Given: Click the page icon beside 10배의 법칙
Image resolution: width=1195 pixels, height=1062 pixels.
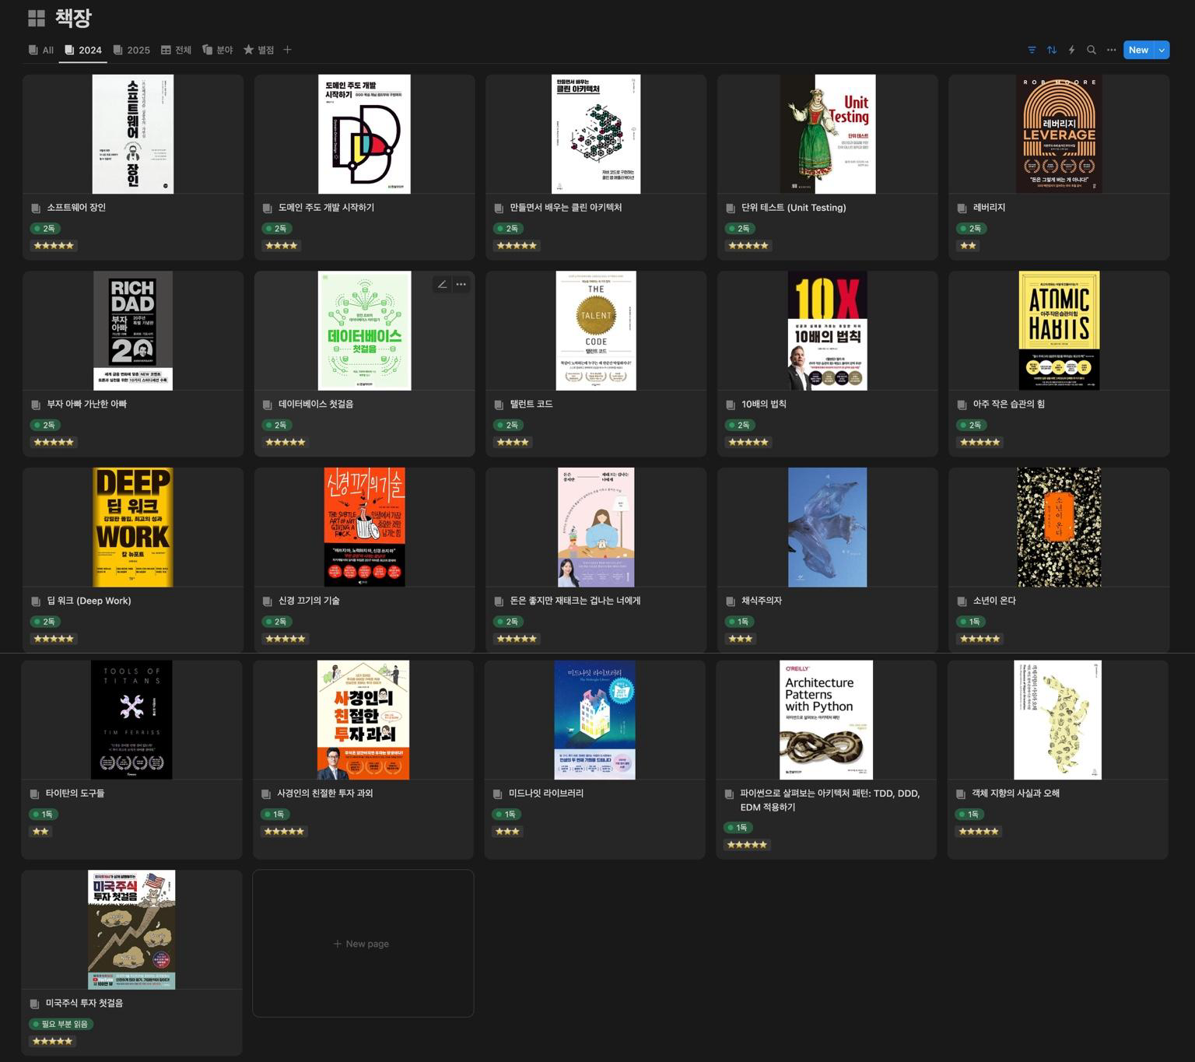Looking at the screenshot, I should (x=731, y=405).
